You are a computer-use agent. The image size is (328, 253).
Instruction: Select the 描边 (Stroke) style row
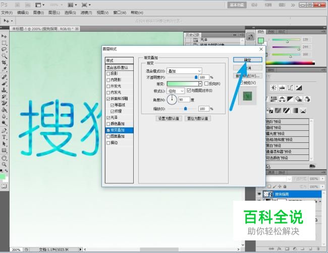point(119,143)
